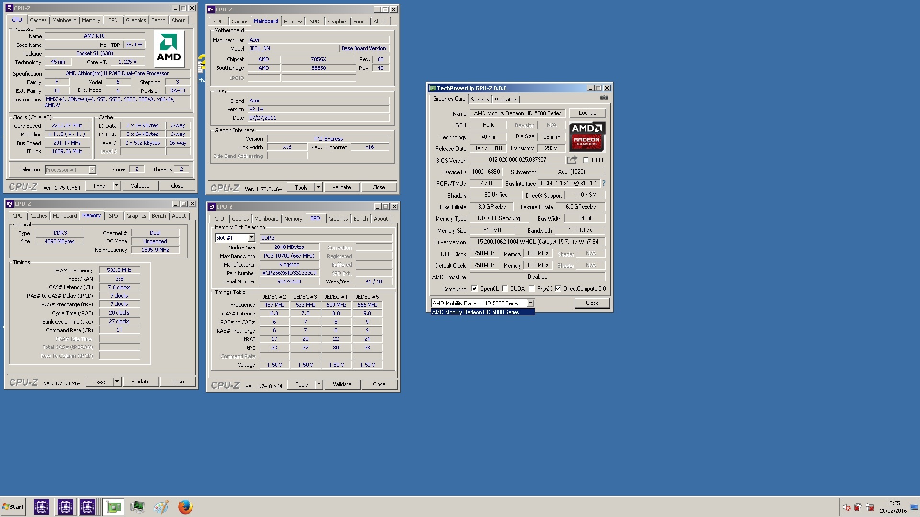Toggle the UEFI checkbox in GPU-Z

586,160
